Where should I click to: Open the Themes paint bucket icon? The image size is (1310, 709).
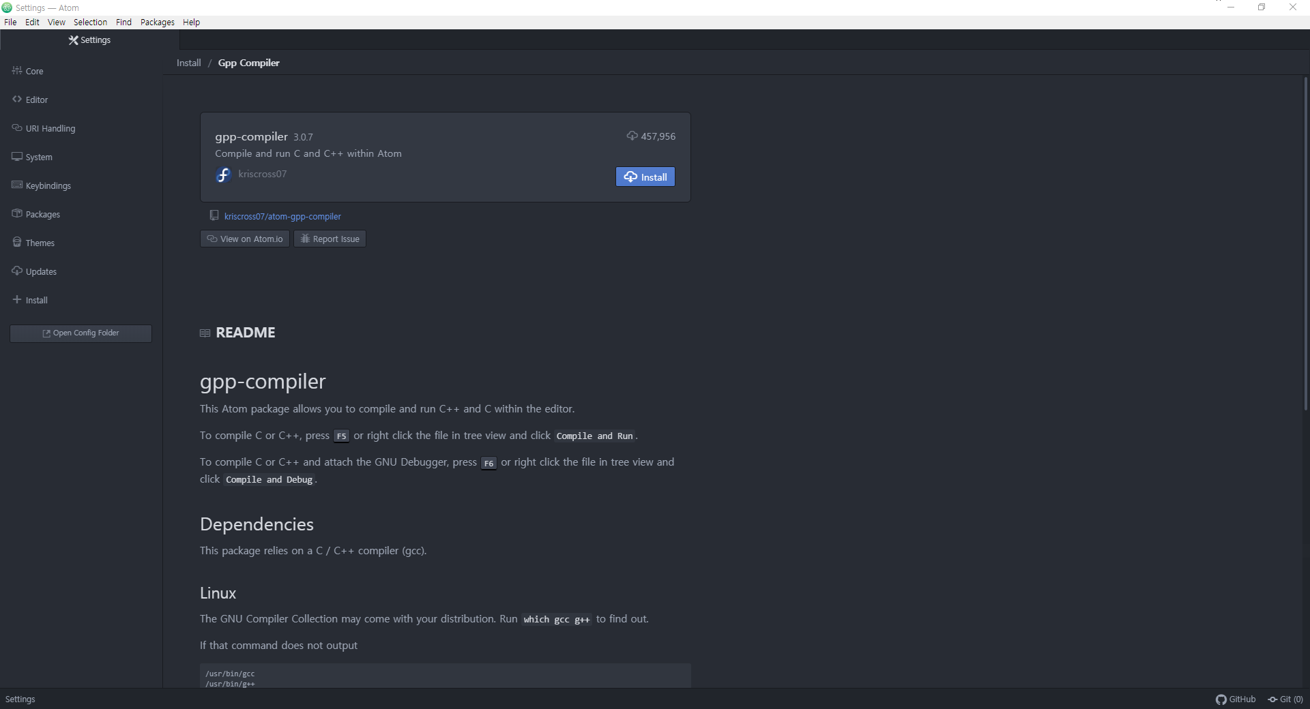pyautogui.click(x=17, y=242)
